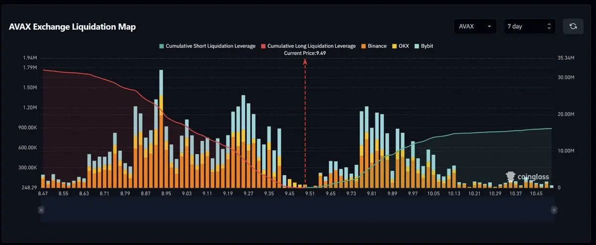
Task: Click the 9.81 x-axis label
Action: tap(372, 194)
